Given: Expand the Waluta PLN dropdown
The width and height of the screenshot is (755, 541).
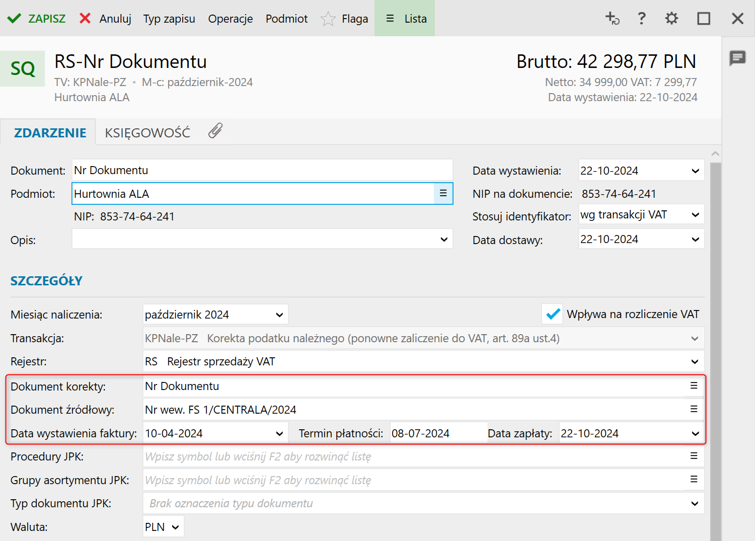Looking at the screenshot, I should 175,527.
